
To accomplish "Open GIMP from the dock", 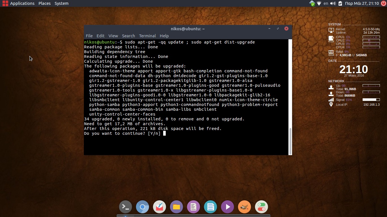I will (244, 207).
